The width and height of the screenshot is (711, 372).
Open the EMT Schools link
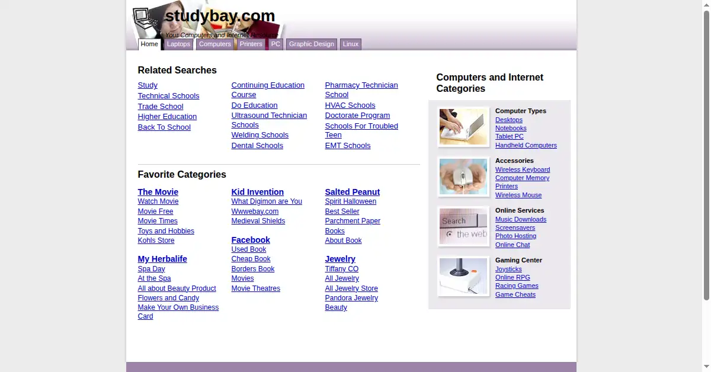coord(348,146)
